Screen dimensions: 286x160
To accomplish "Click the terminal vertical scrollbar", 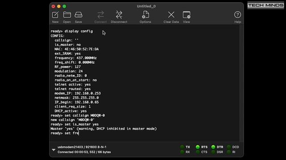I will point(241,84).
